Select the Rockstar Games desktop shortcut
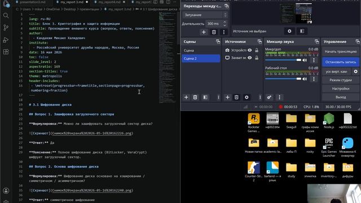The image size is (361, 203). 253,123
